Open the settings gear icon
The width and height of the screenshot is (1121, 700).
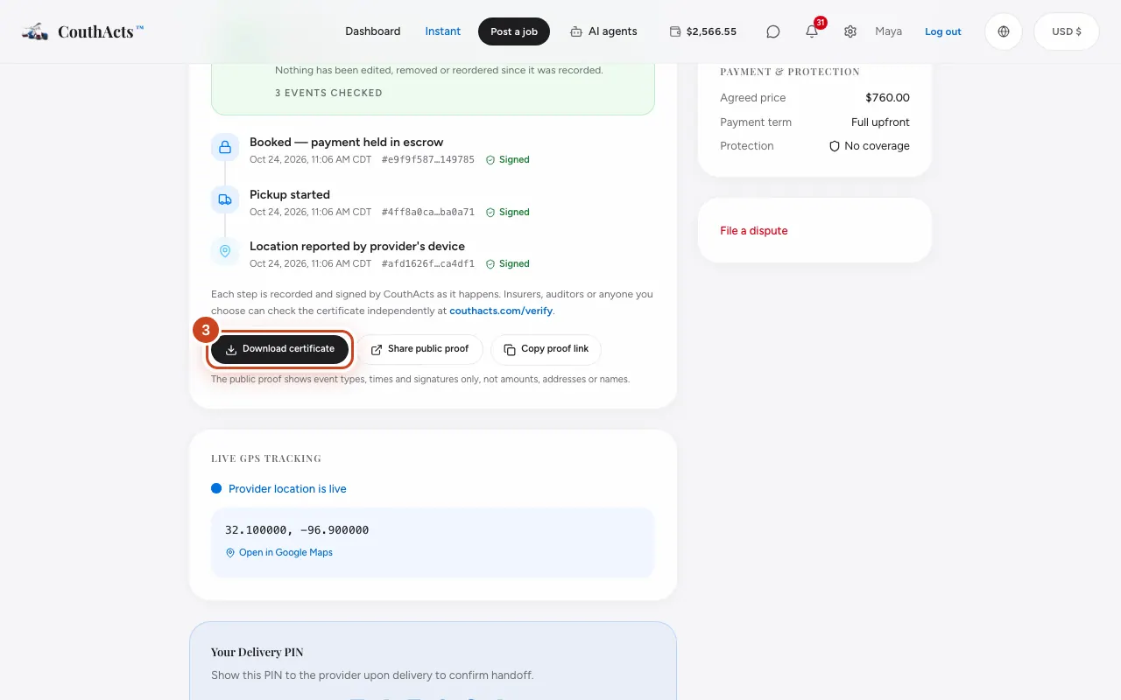click(x=850, y=31)
